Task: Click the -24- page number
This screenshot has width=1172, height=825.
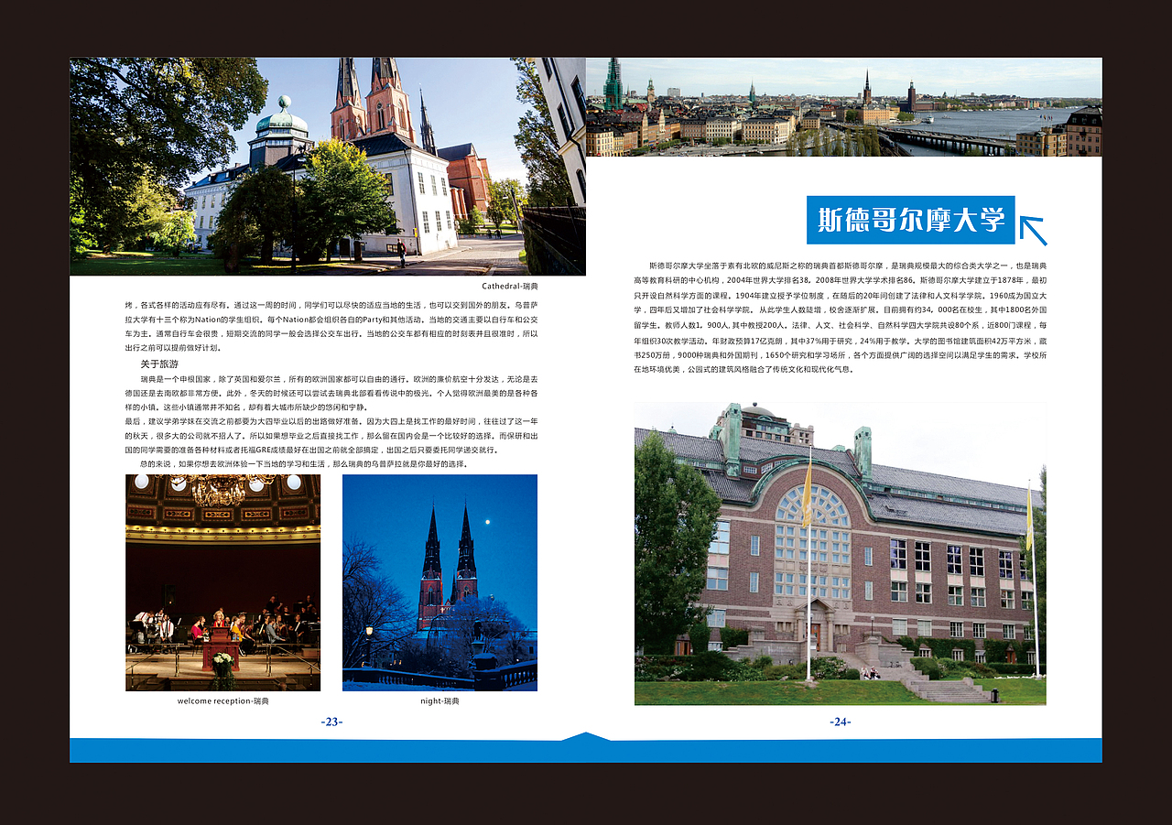Action: point(842,722)
